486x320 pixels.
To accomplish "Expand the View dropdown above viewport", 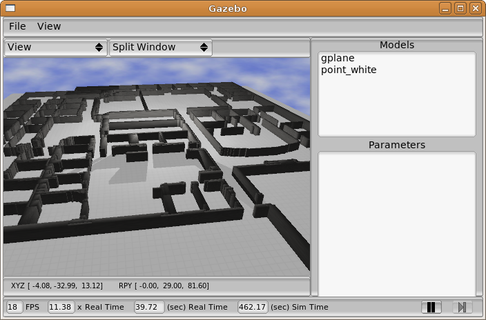I will pos(55,48).
